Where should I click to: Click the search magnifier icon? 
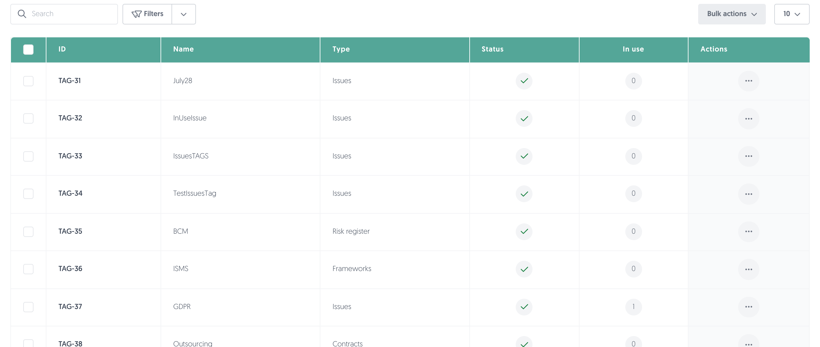[x=22, y=14]
